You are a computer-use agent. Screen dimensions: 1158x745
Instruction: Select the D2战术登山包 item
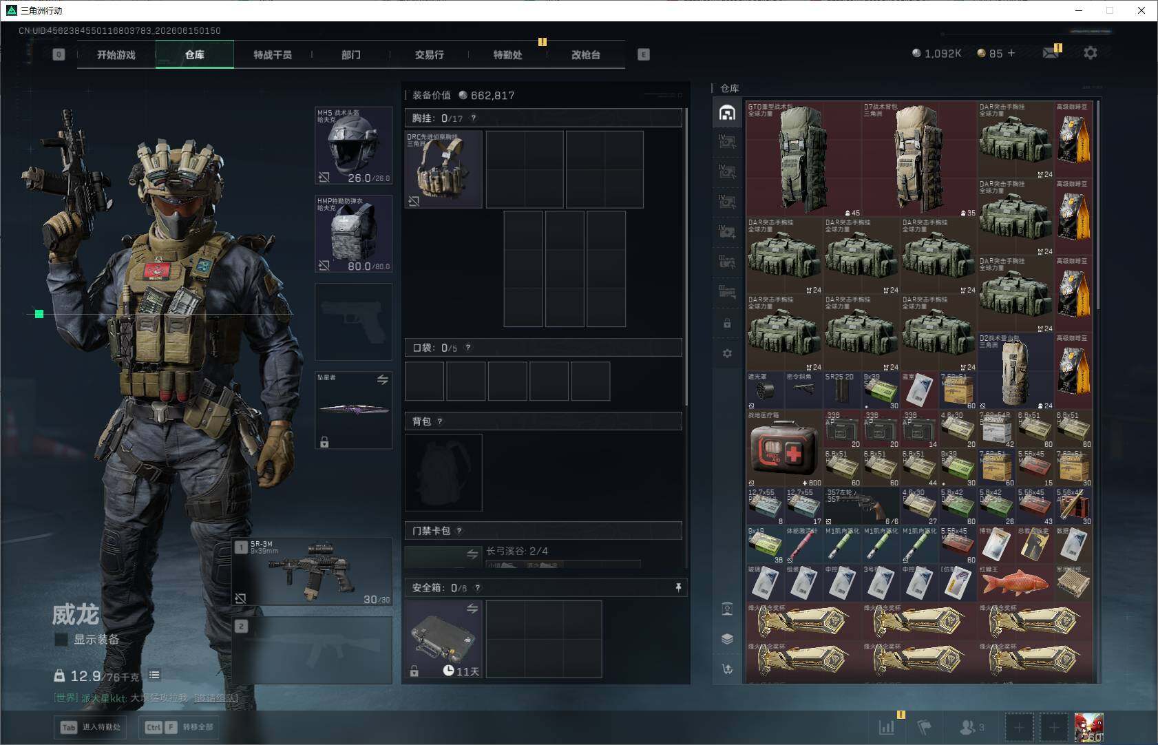pyautogui.click(x=1015, y=372)
